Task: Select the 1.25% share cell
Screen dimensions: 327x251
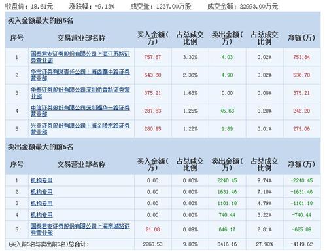Action: 190,111
